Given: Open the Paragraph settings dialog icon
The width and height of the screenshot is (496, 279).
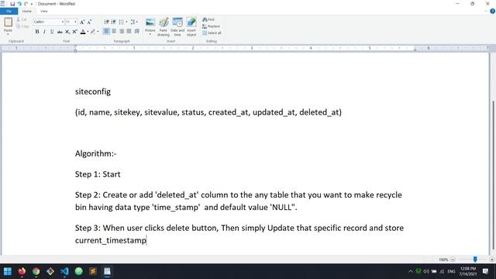Looking at the screenshot, I should 136,31.
